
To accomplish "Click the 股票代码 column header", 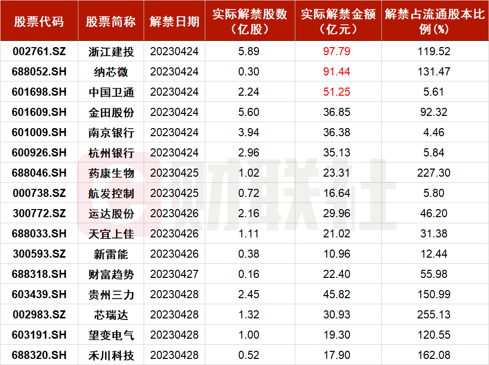I will pos(39,21).
